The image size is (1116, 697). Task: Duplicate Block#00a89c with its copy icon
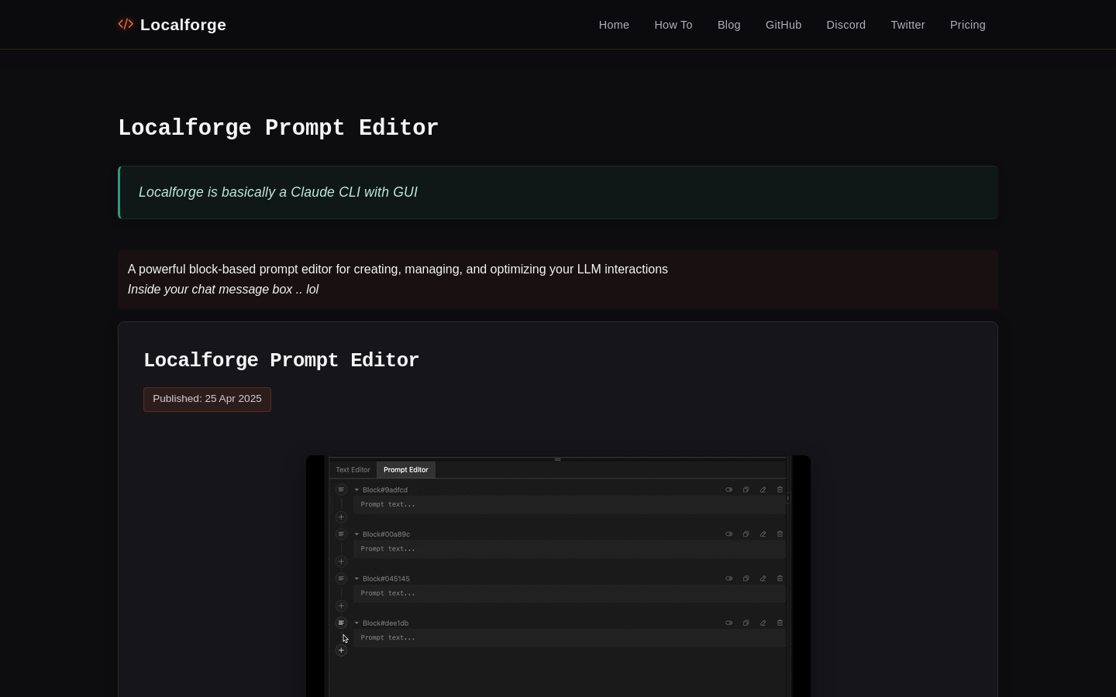(746, 534)
